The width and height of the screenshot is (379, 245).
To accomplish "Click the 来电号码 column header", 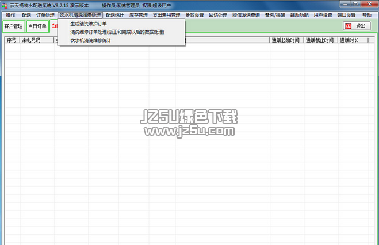I will pos(37,40).
